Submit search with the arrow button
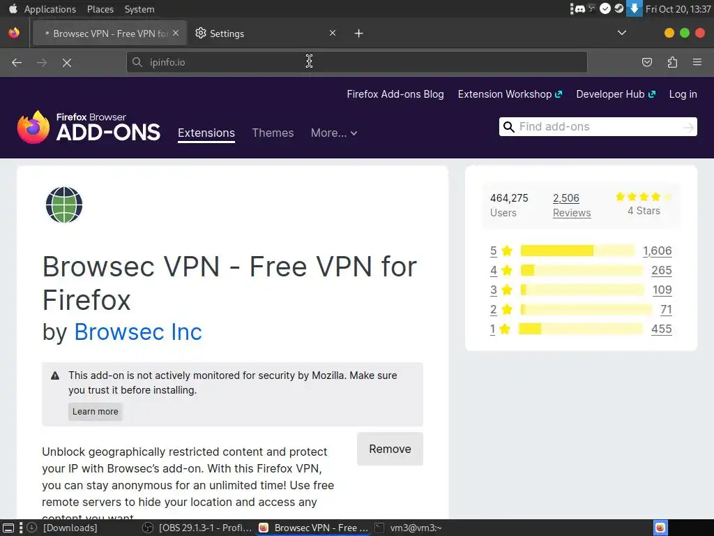The height and width of the screenshot is (536, 714). point(688,127)
